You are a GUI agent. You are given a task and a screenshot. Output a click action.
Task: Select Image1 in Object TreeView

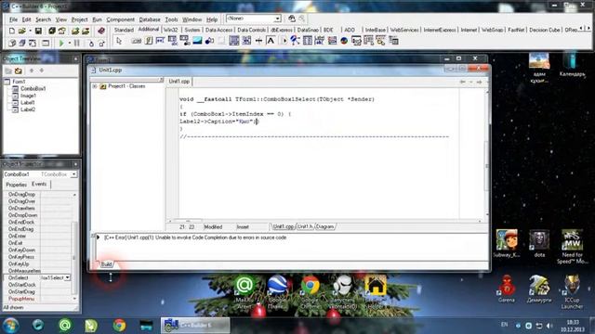pyautogui.click(x=28, y=96)
